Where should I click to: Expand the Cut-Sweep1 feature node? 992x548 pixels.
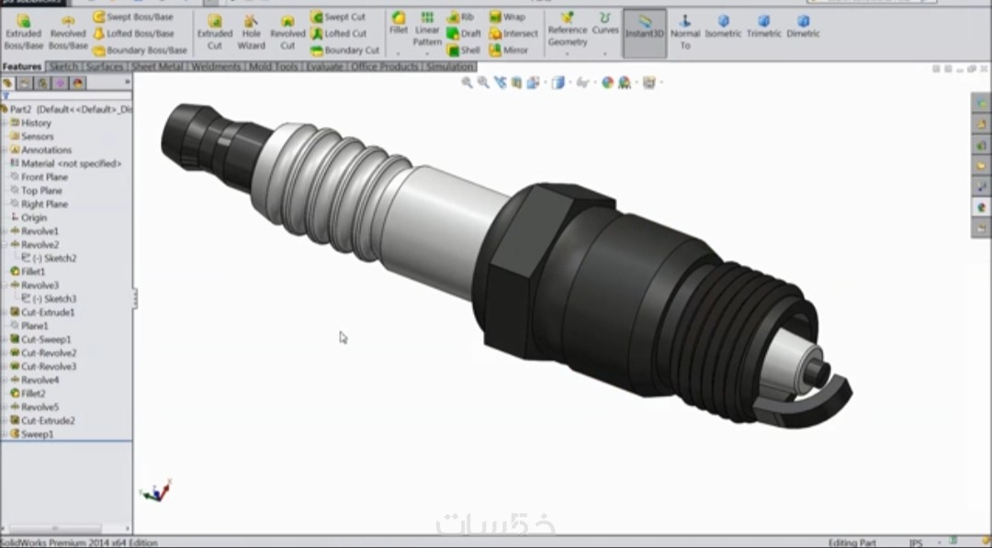pyautogui.click(x=5, y=340)
